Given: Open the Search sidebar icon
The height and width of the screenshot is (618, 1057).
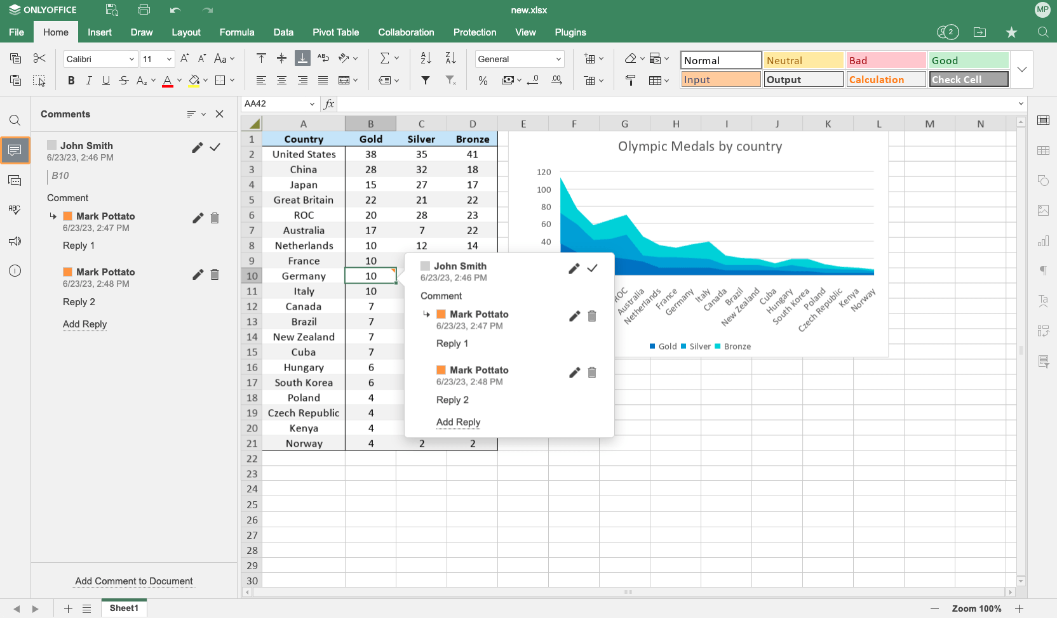Looking at the screenshot, I should click(15, 121).
